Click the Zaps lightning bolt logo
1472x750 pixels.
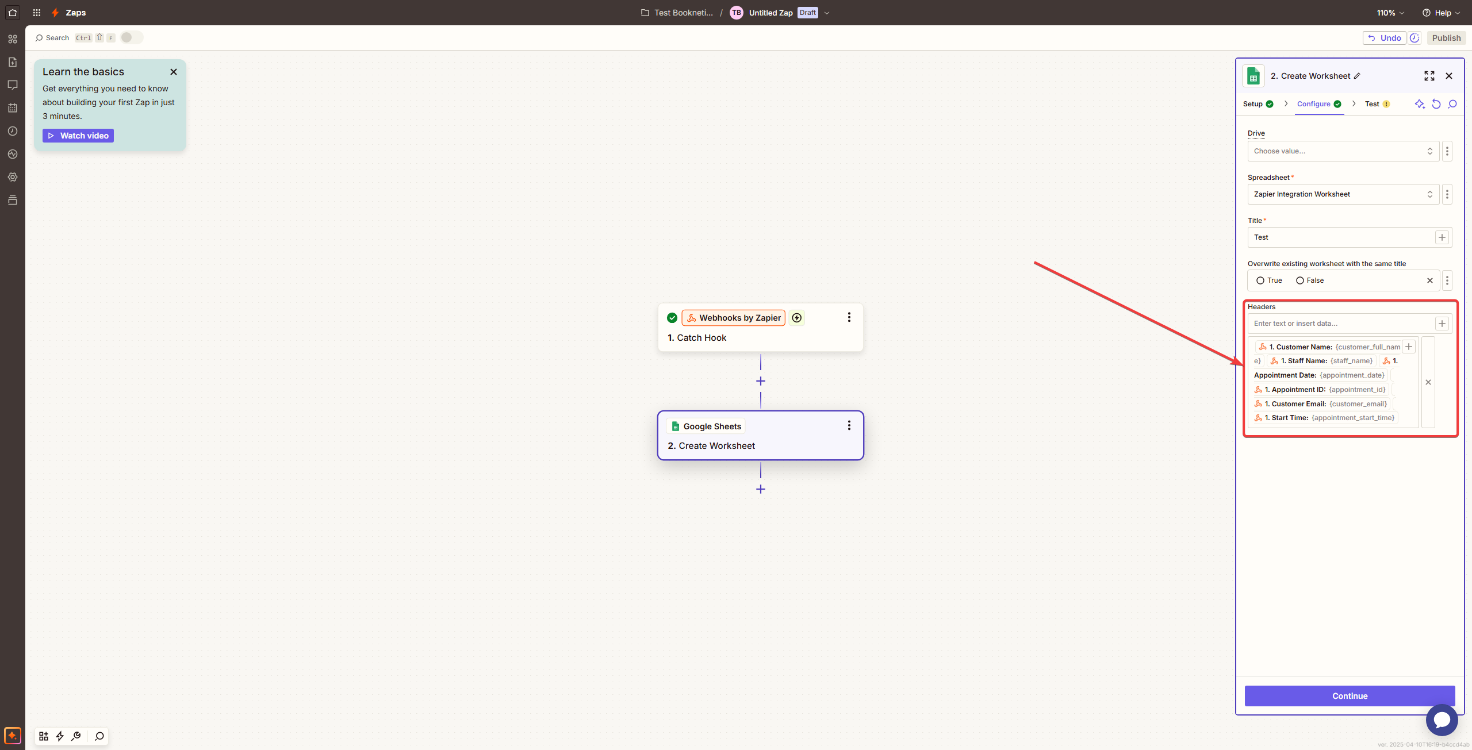pos(55,13)
